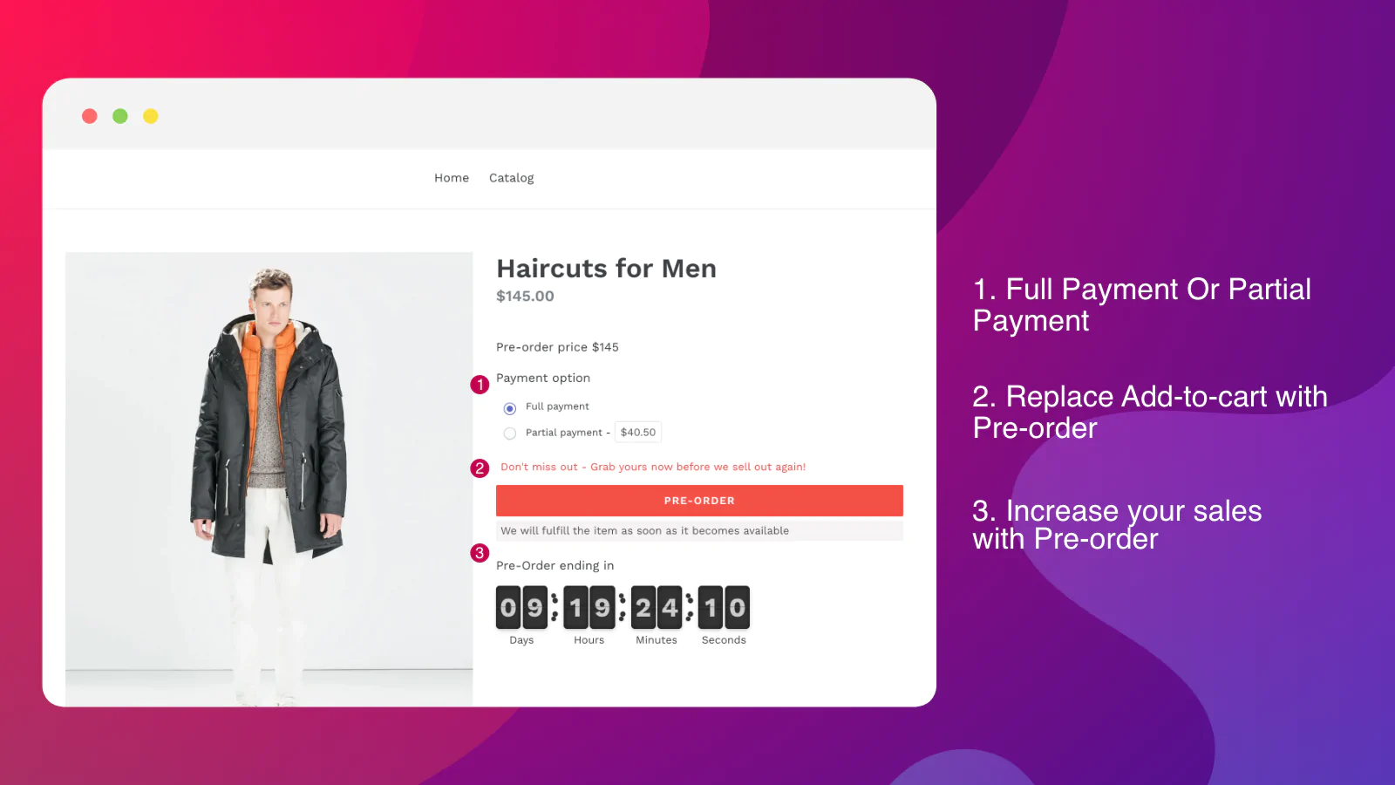
Task: Open the Catalog menu link
Action: (x=511, y=178)
